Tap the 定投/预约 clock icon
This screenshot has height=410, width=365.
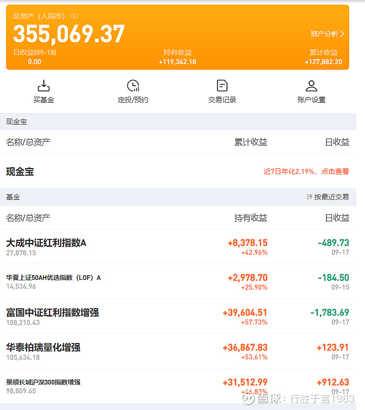[x=133, y=86]
